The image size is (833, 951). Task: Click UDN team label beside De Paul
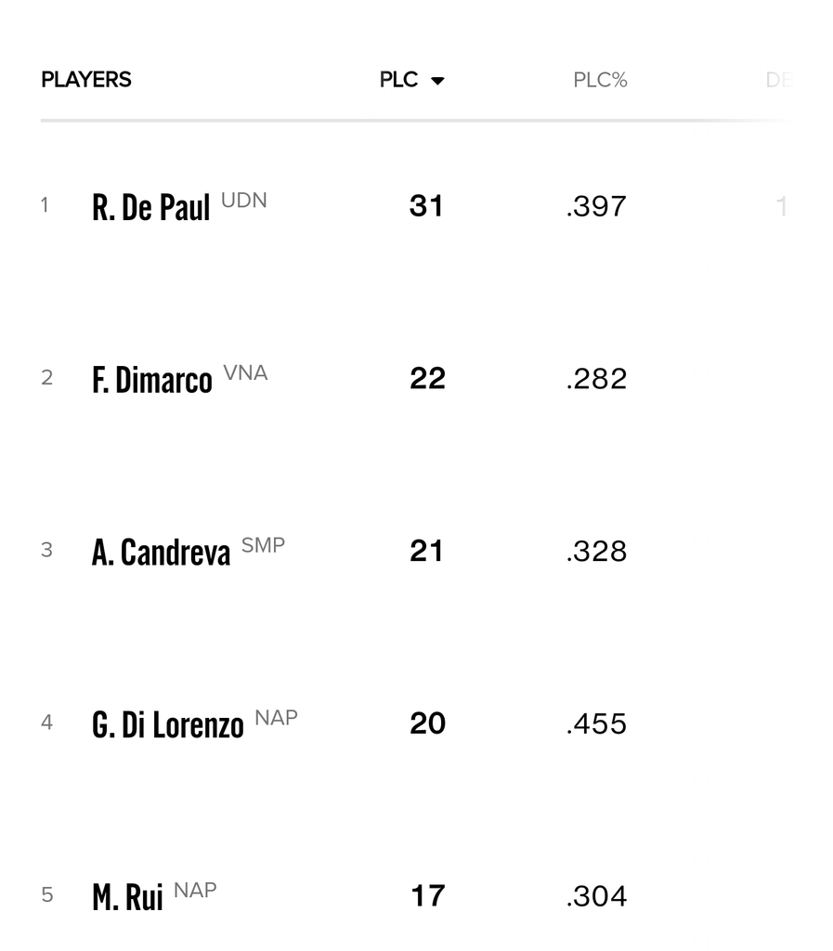pos(244,200)
